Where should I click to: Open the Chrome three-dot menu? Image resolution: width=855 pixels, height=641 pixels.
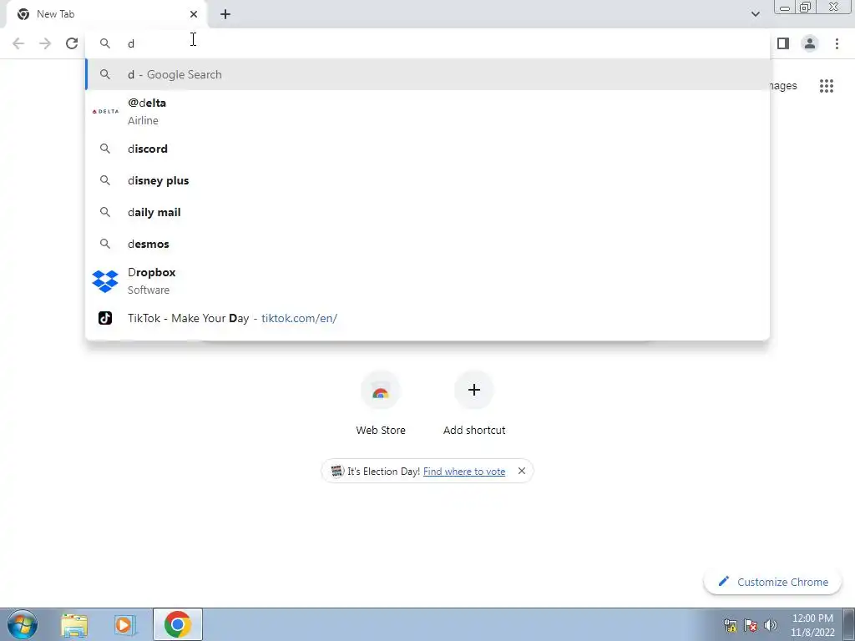click(837, 43)
